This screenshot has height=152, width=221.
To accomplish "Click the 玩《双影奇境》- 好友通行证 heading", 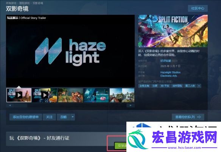I will pyautogui.click(x=39, y=138).
